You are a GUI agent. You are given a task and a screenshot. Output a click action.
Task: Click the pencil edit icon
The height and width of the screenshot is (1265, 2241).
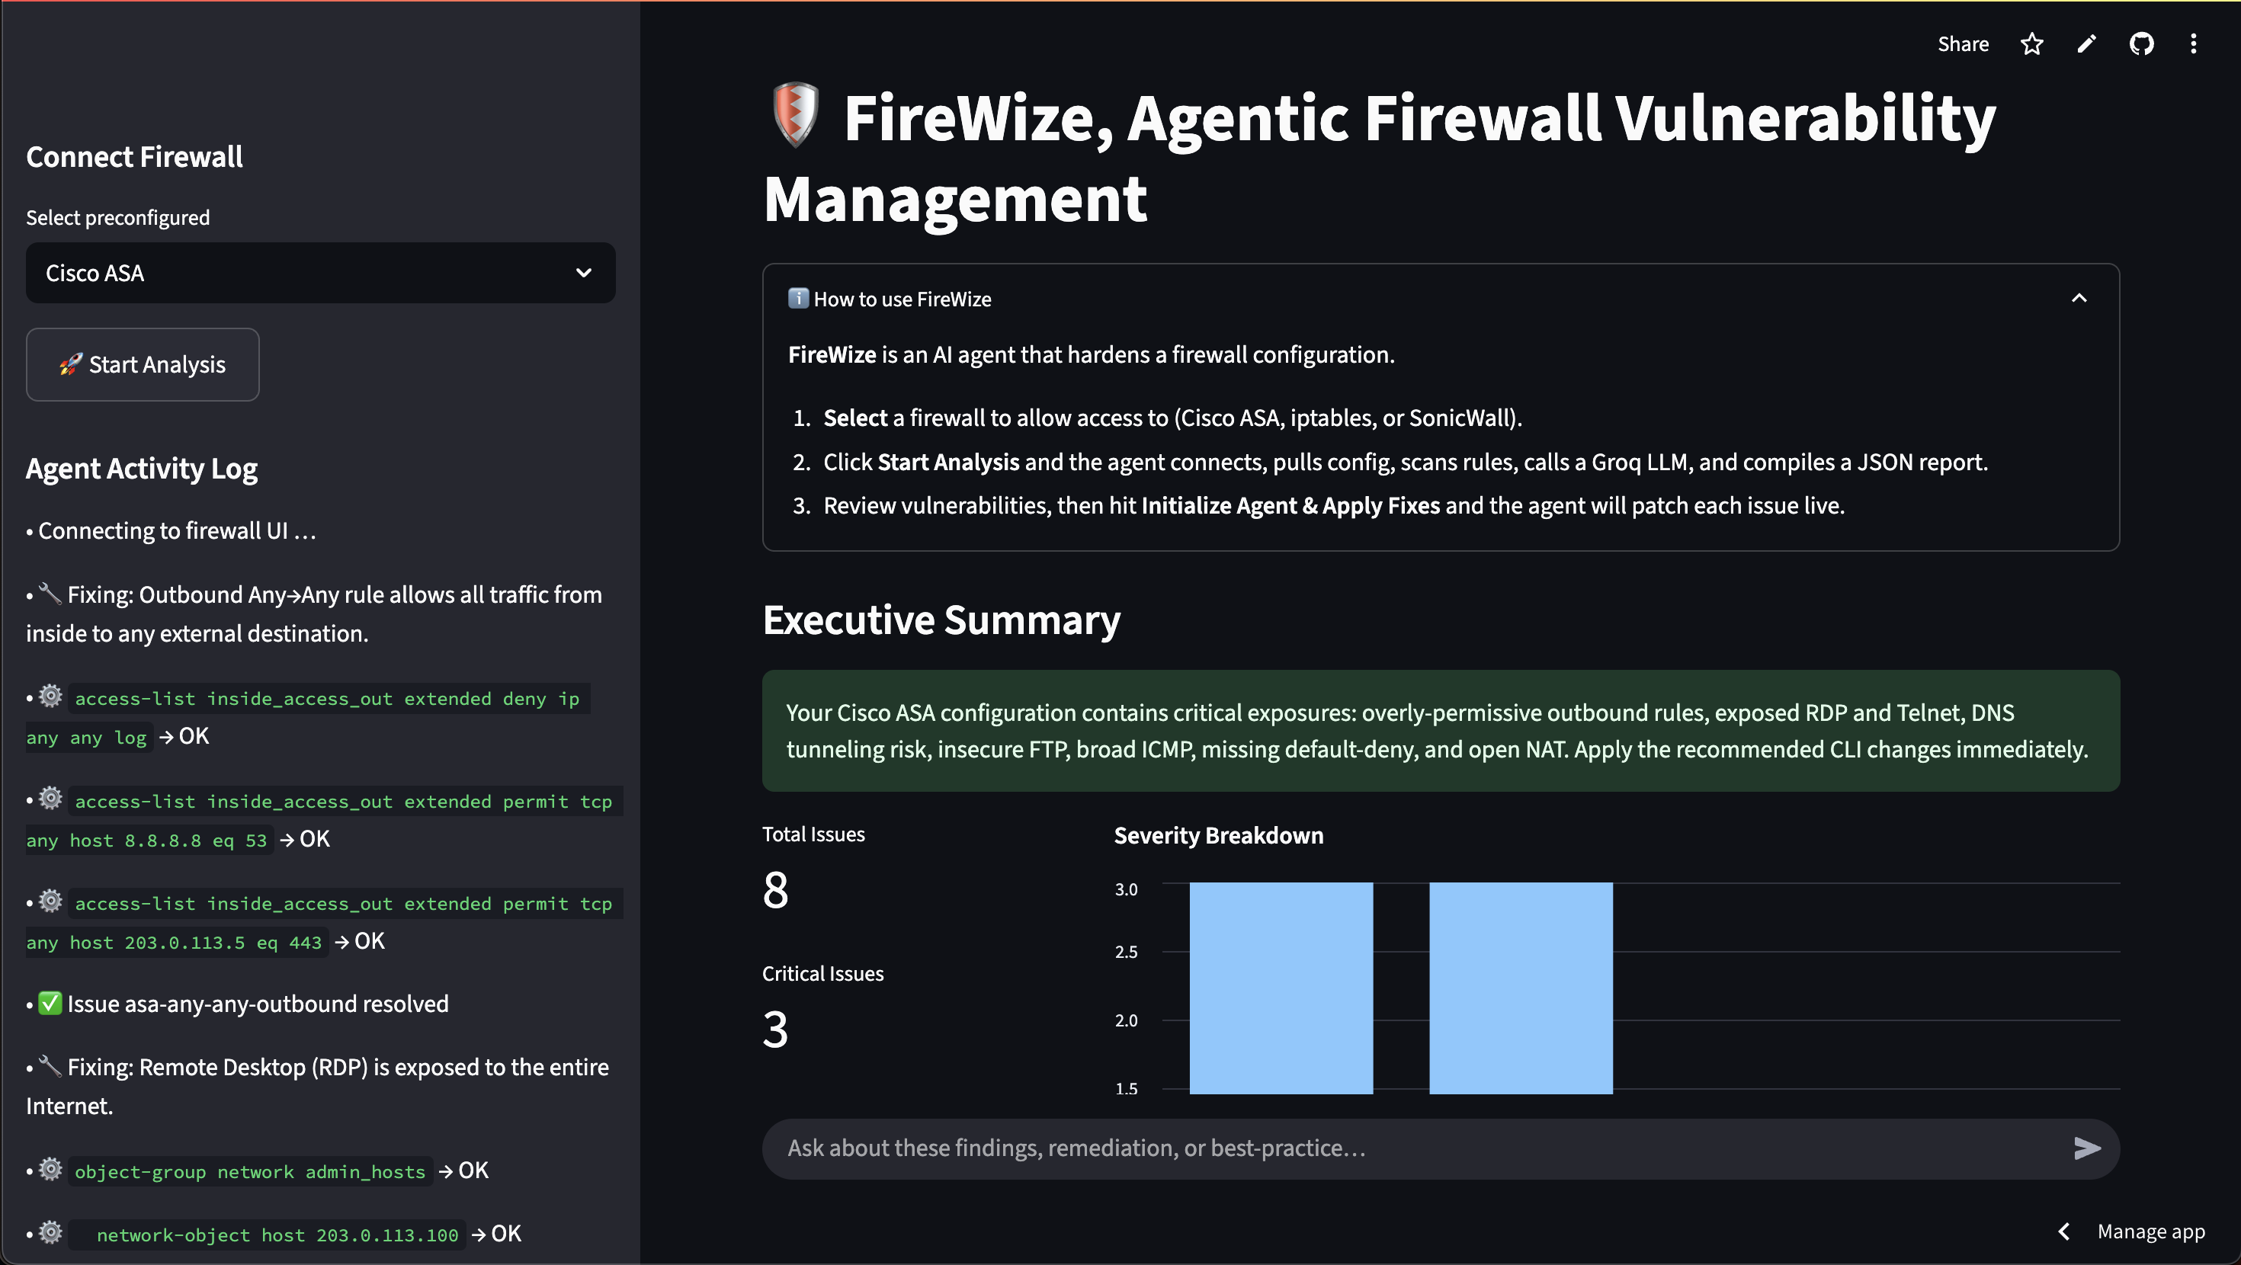click(2086, 44)
